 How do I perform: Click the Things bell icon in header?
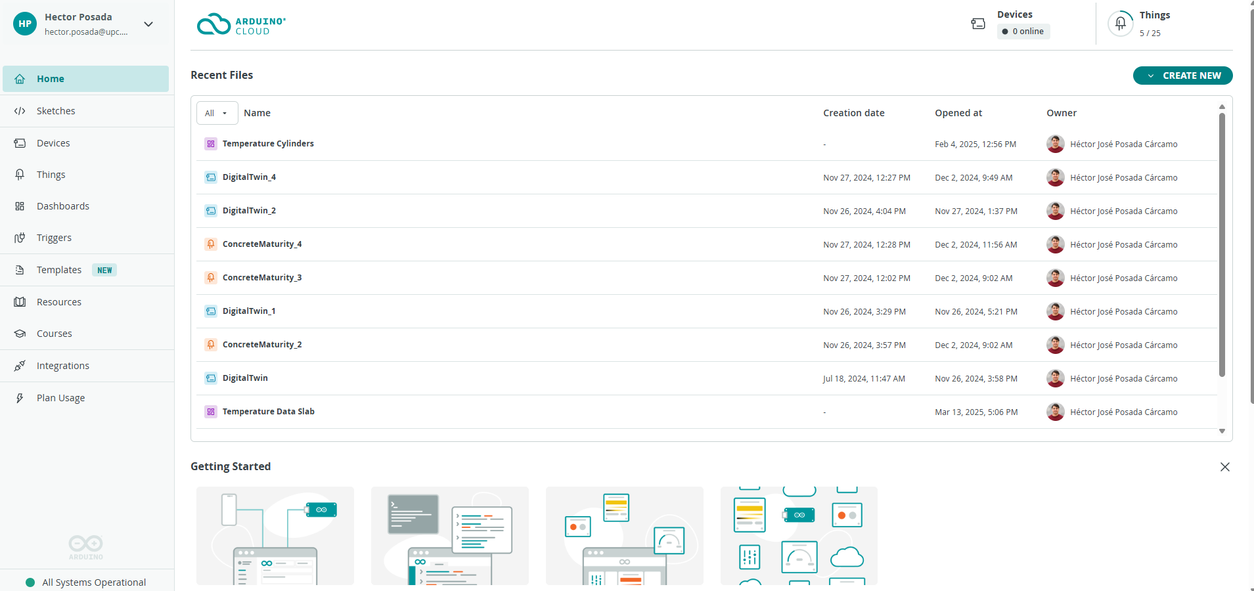click(x=1121, y=24)
